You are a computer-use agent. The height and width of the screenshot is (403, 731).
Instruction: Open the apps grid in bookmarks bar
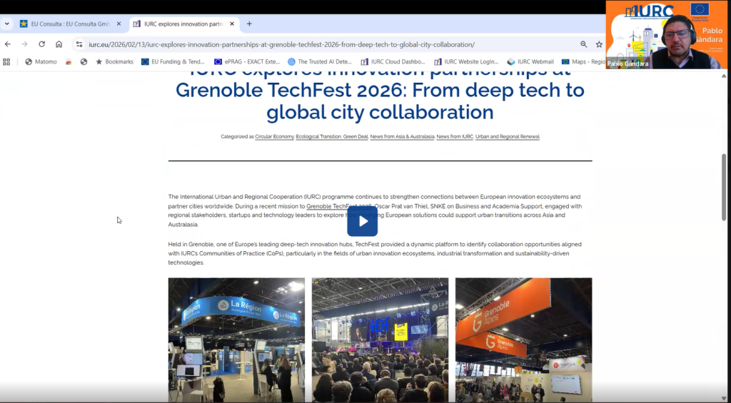tap(7, 62)
